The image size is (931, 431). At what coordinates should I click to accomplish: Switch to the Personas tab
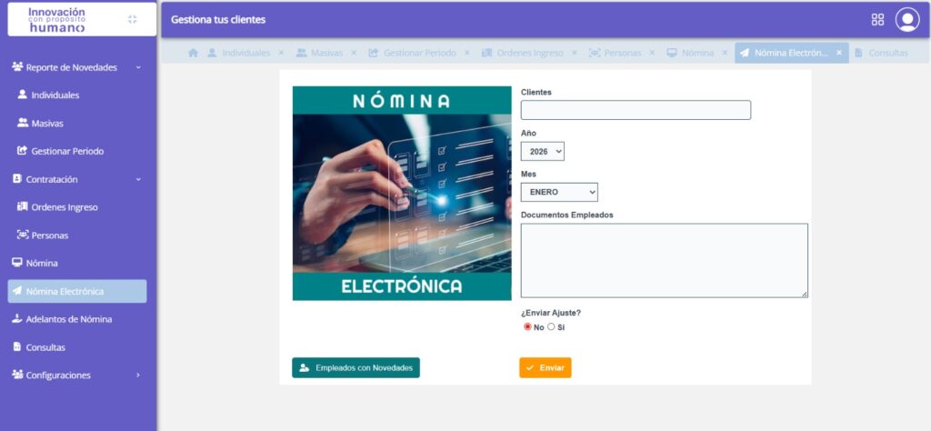point(620,53)
